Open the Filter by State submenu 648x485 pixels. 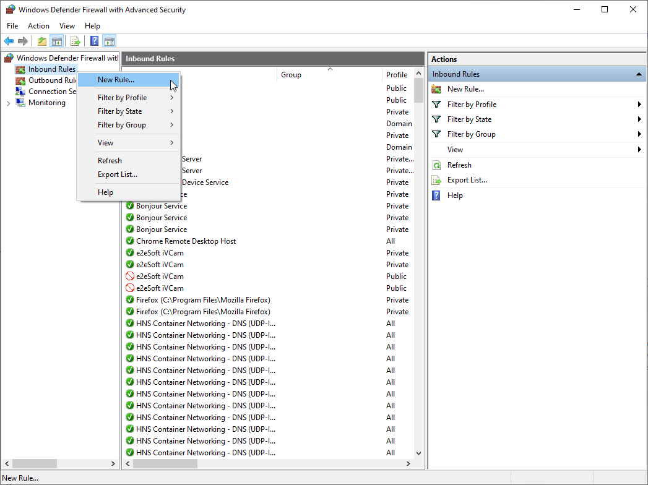[x=121, y=111]
